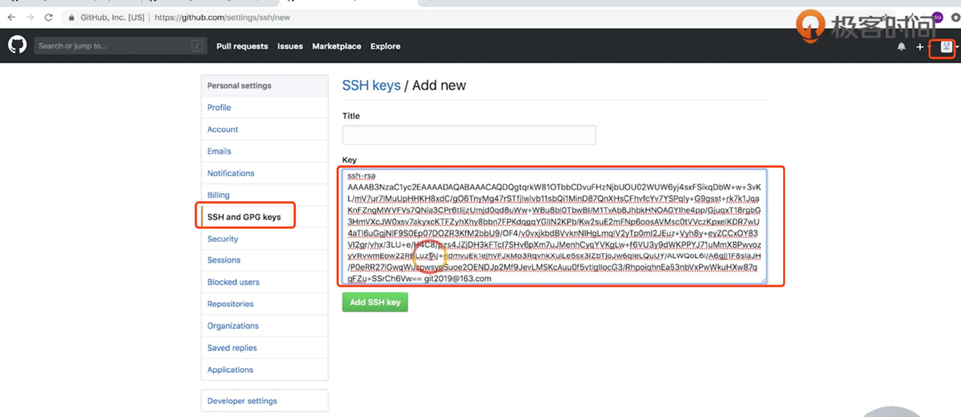Click the browser forward arrow
This screenshot has height=417, width=961.
pos(30,17)
